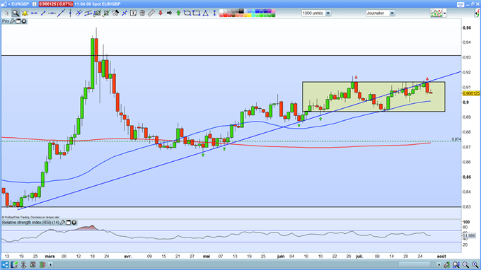Zoom in the chart horizontally

coord(475,264)
